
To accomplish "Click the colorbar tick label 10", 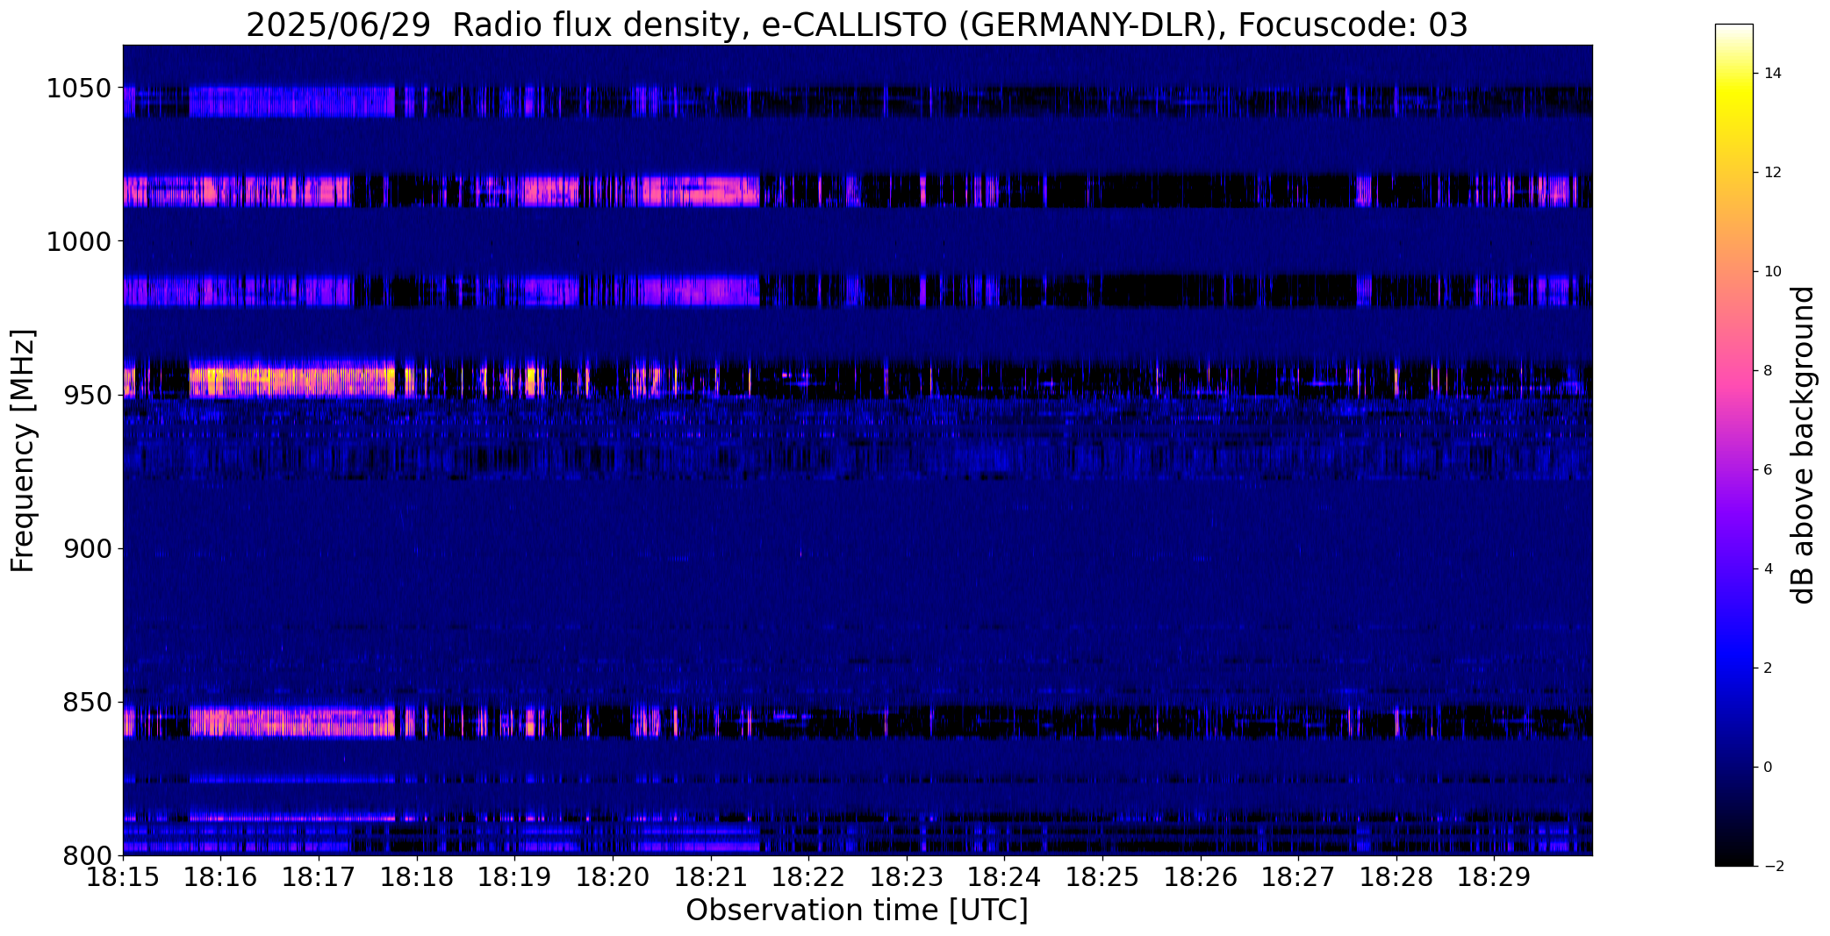I will click(x=1772, y=272).
